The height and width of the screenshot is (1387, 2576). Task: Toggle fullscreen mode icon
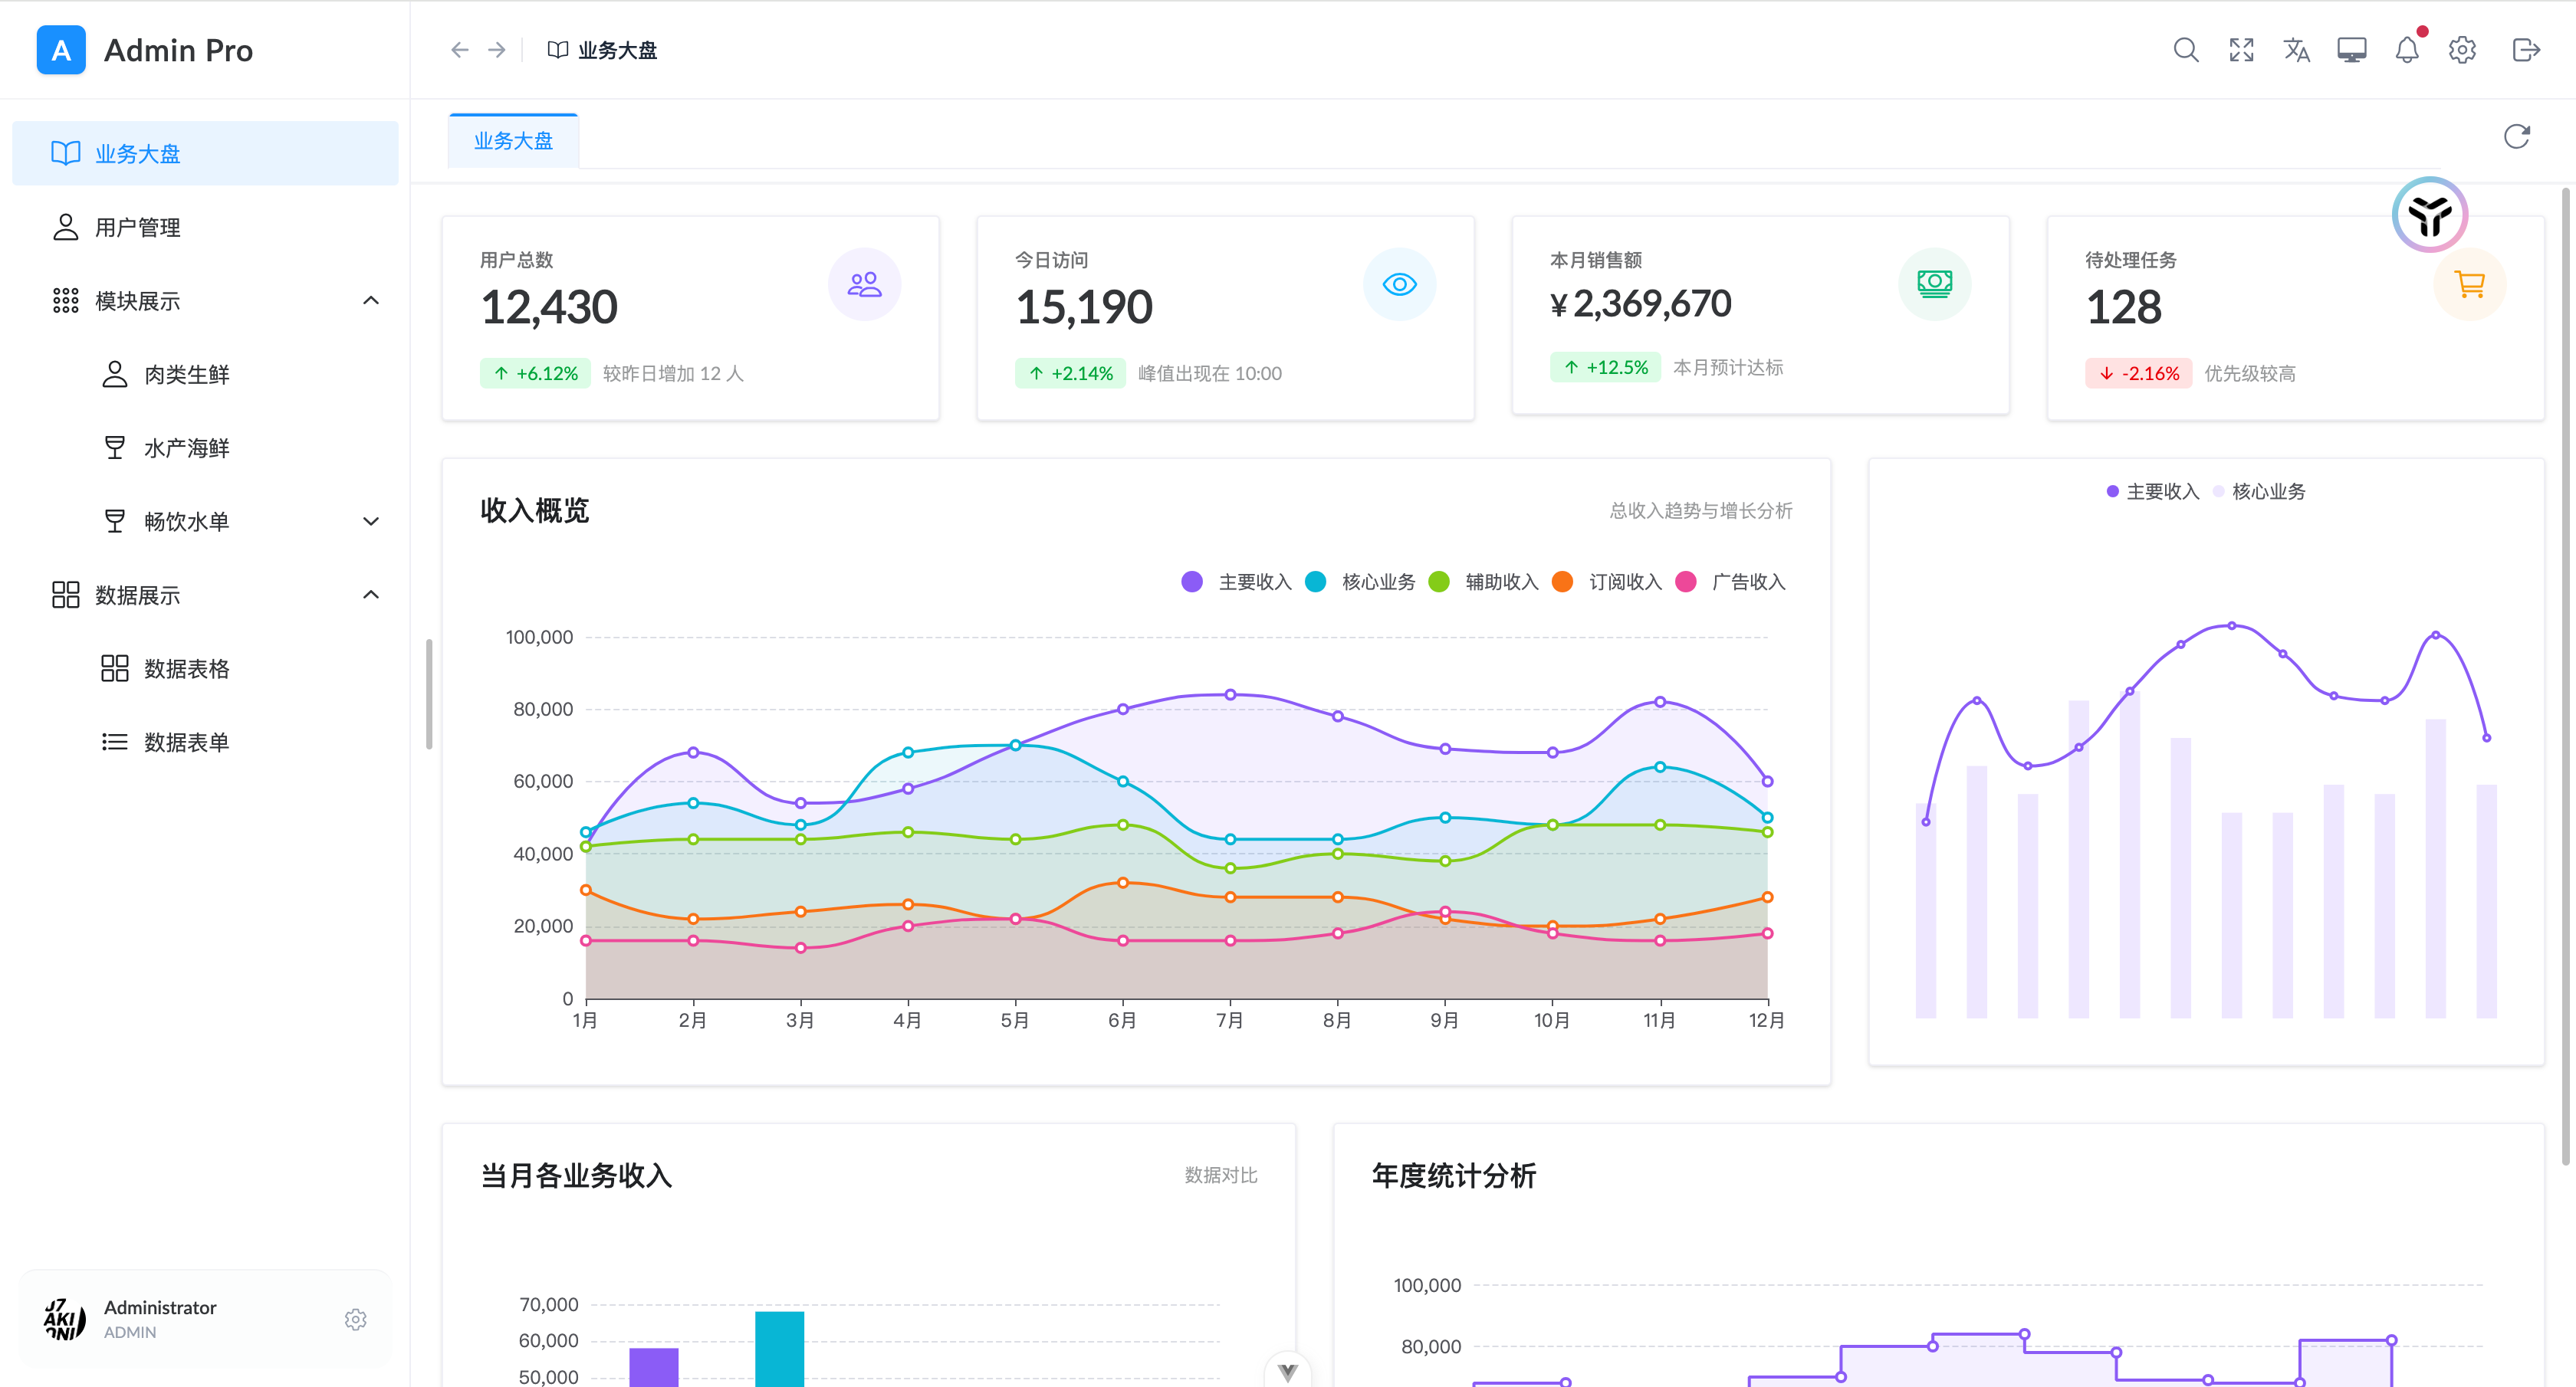pyautogui.click(x=2241, y=50)
